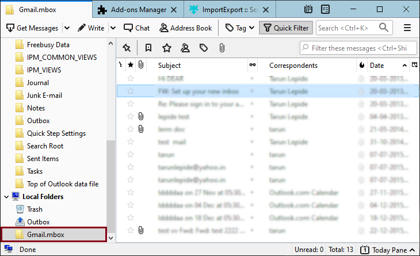Close the Add-ons Manager tab
Image resolution: width=420 pixels, height=256 pixels.
pos(174,10)
